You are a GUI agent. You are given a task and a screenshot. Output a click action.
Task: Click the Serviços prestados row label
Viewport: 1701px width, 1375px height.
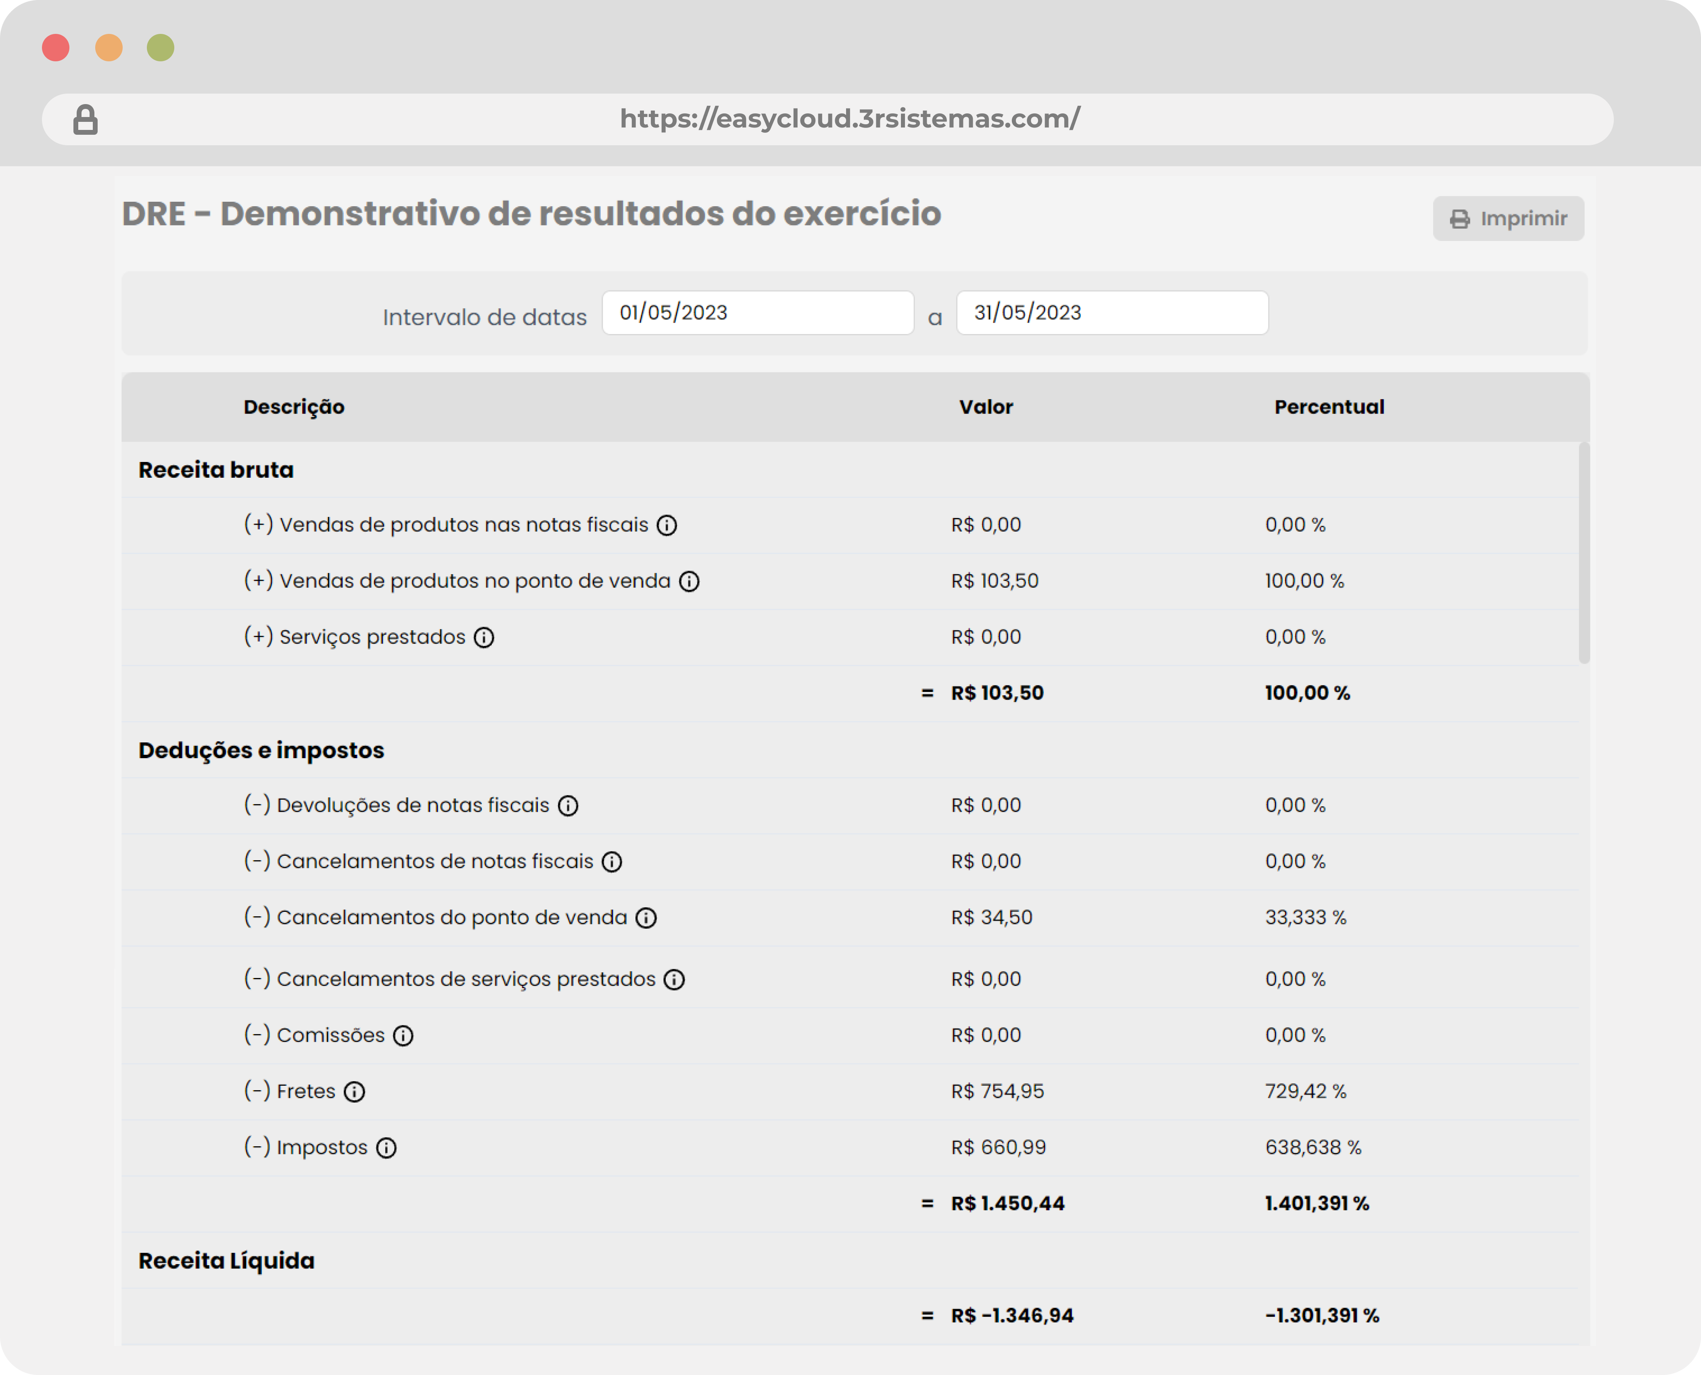tap(355, 637)
